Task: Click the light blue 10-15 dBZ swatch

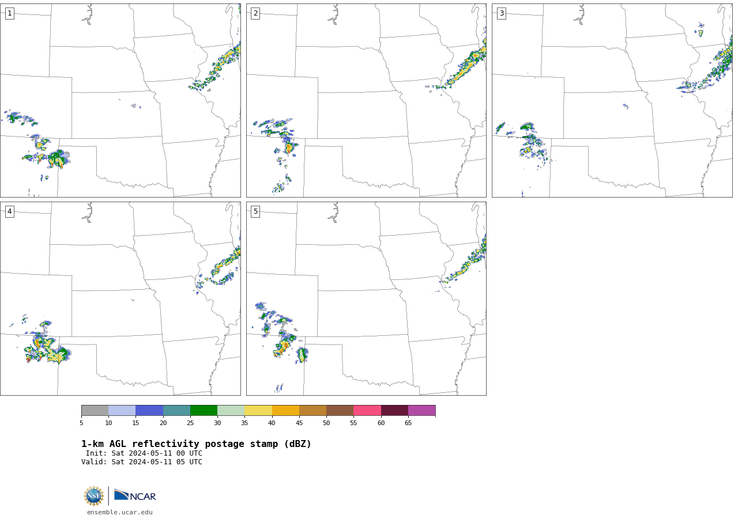Action: 122,411
